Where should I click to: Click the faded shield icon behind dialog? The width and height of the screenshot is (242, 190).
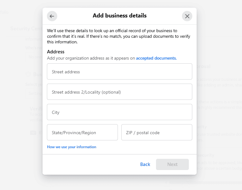pyautogui.click(x=28, y=74)
